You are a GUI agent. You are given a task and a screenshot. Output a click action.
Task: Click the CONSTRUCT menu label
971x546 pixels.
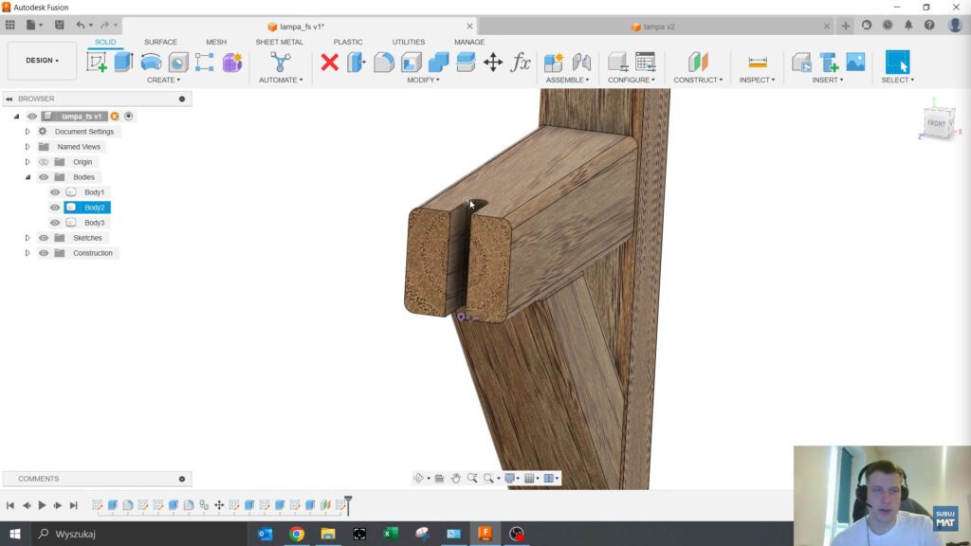point(698,81)
